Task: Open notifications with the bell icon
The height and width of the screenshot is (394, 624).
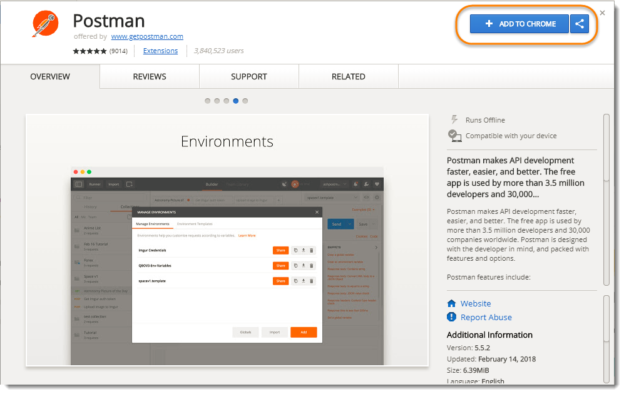Action: [355, 184]
